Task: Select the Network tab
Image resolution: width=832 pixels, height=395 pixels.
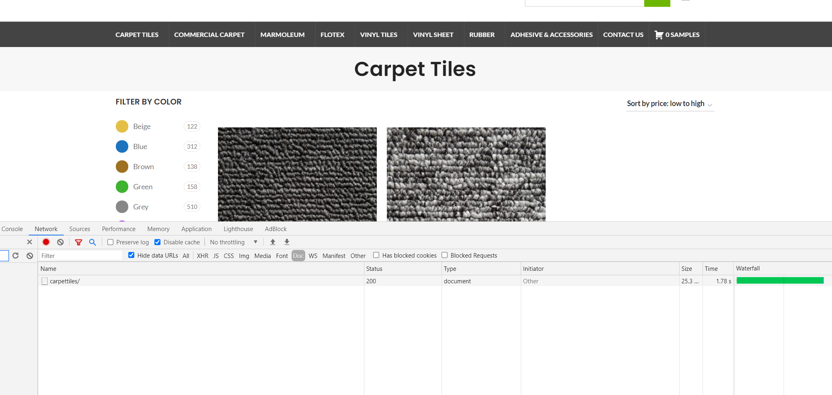Action: click(x=46, y=229)
